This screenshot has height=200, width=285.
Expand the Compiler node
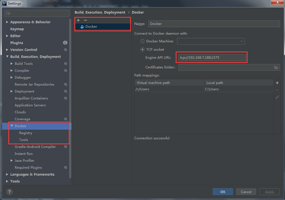point(12,70)
